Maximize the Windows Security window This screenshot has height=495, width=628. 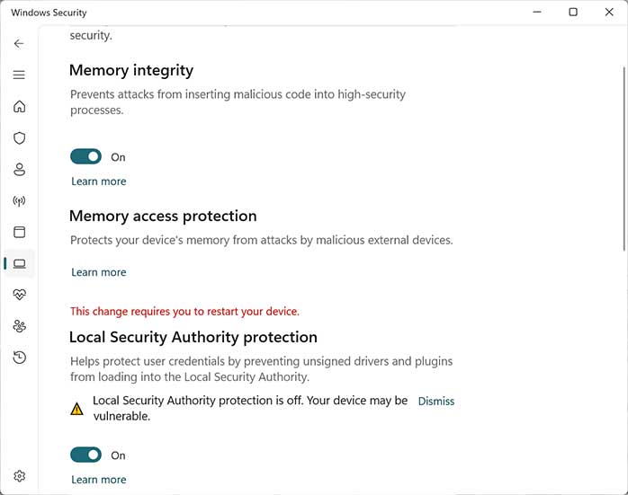[573, 12]
